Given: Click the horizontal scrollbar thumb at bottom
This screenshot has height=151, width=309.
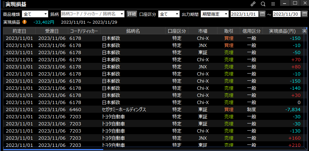Looking at the screenshot, I should (53, 150).
